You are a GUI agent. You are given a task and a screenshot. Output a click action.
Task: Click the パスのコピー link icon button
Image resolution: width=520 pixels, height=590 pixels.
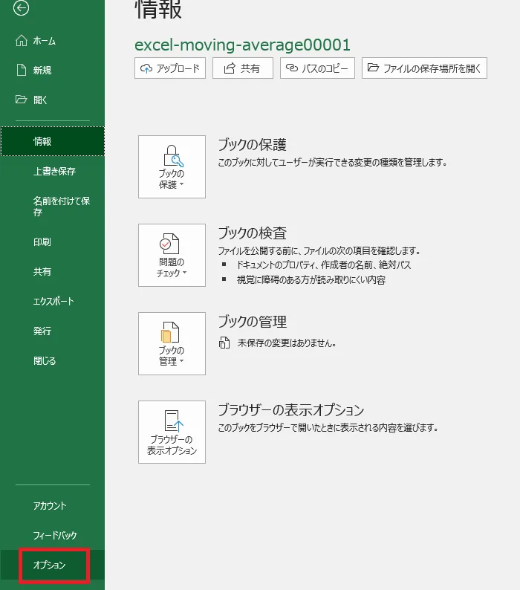(x=317, y=68)
